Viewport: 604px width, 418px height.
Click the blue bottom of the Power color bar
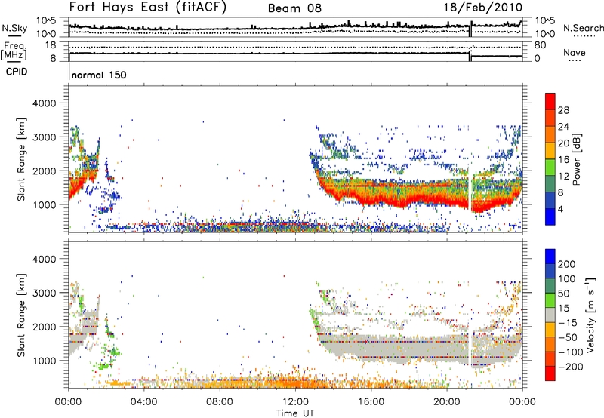(550, 217)
